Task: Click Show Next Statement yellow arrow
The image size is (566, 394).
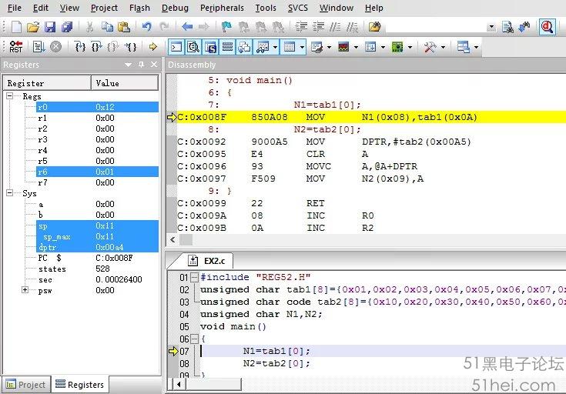Action: (153, 47)
